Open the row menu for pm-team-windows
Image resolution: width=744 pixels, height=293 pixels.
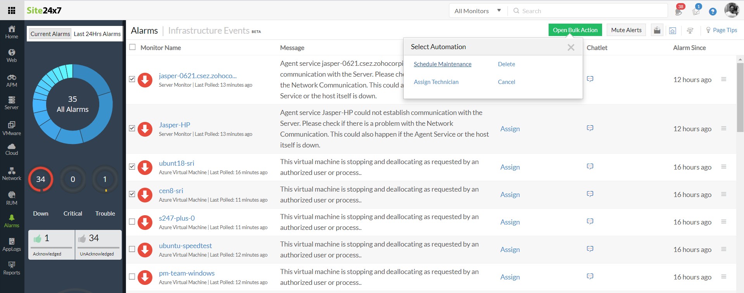tap(723, 276)
